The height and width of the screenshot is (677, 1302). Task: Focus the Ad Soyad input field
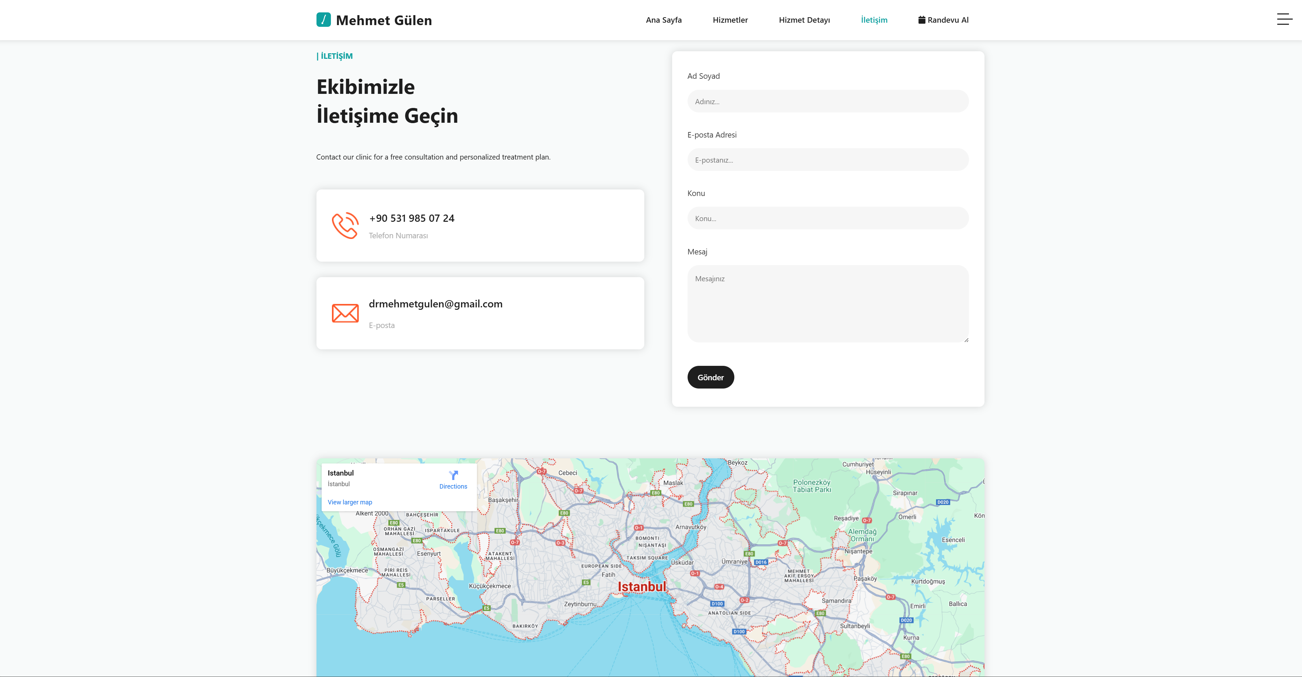click(x=827, y=101)
